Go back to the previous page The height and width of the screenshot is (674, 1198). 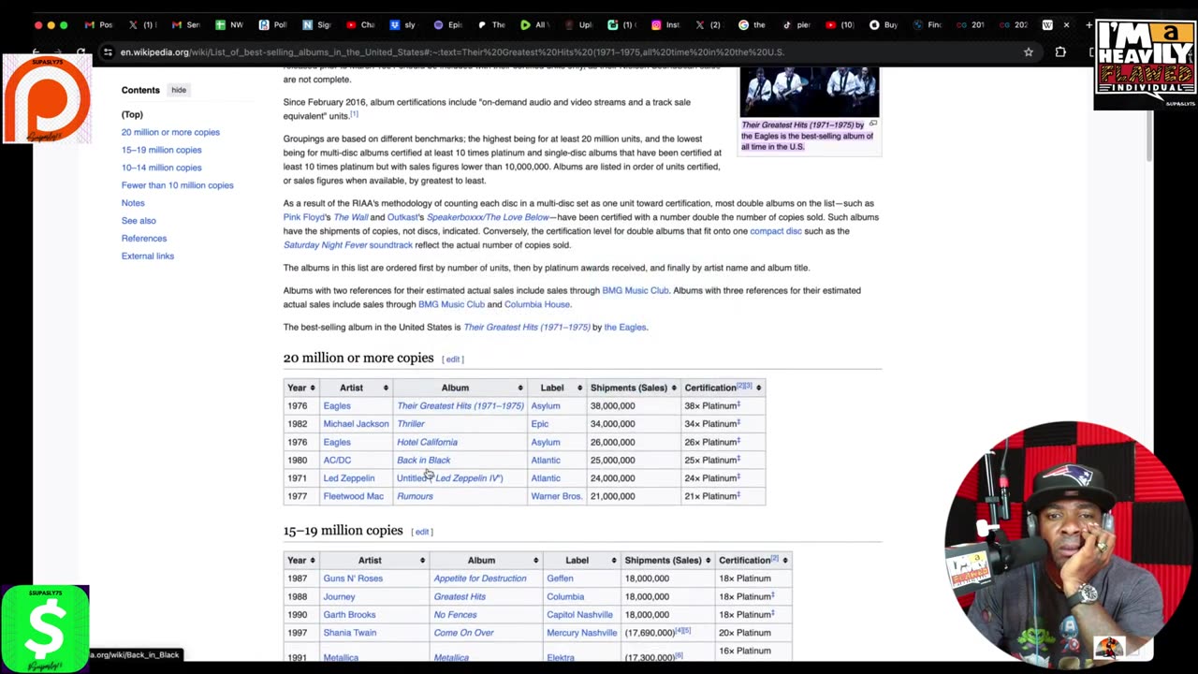pos(37,52)
